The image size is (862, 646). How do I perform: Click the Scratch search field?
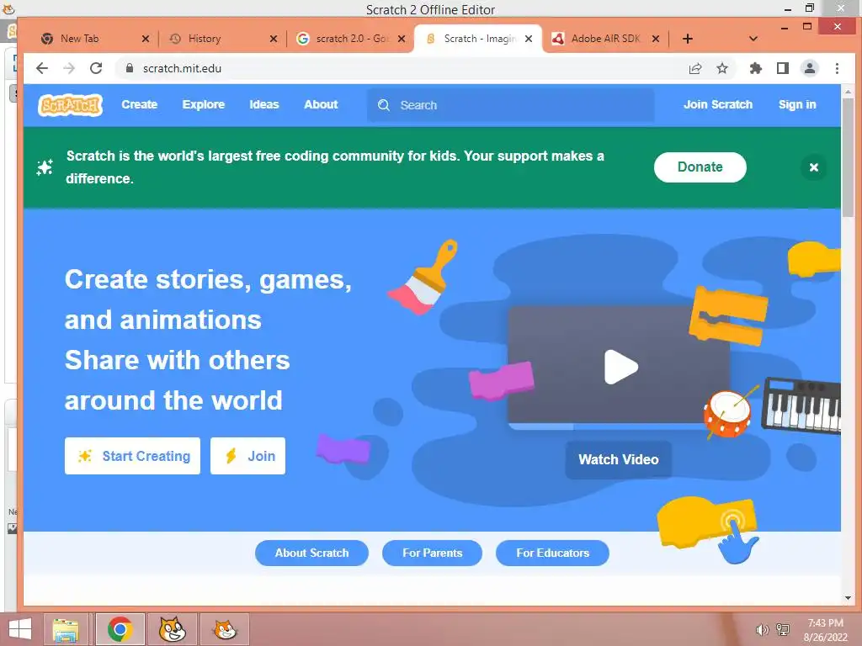pyautogui.click(x=511, y=105)
